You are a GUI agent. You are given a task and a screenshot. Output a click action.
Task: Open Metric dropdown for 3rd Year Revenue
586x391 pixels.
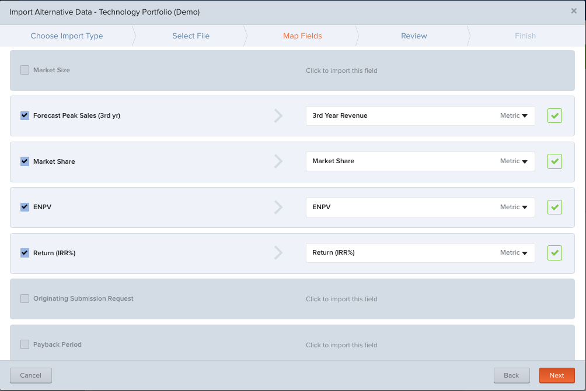tap(514, 115)
